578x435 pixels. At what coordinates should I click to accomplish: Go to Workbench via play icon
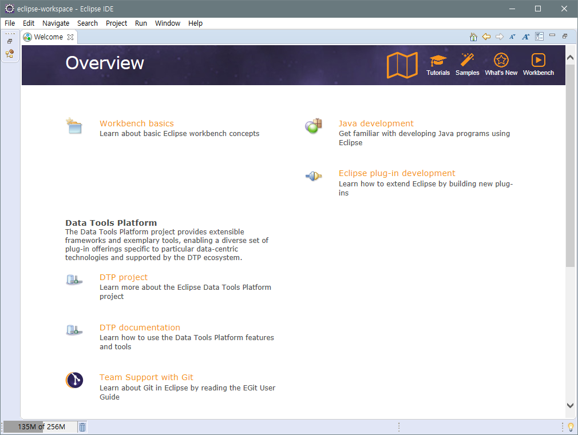[538, 59]
